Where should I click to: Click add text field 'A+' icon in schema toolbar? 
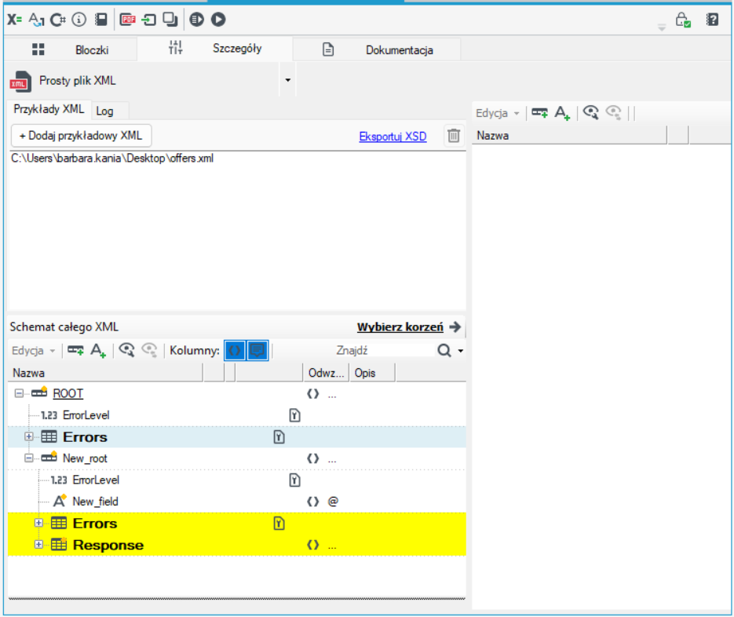click(98, 350)
